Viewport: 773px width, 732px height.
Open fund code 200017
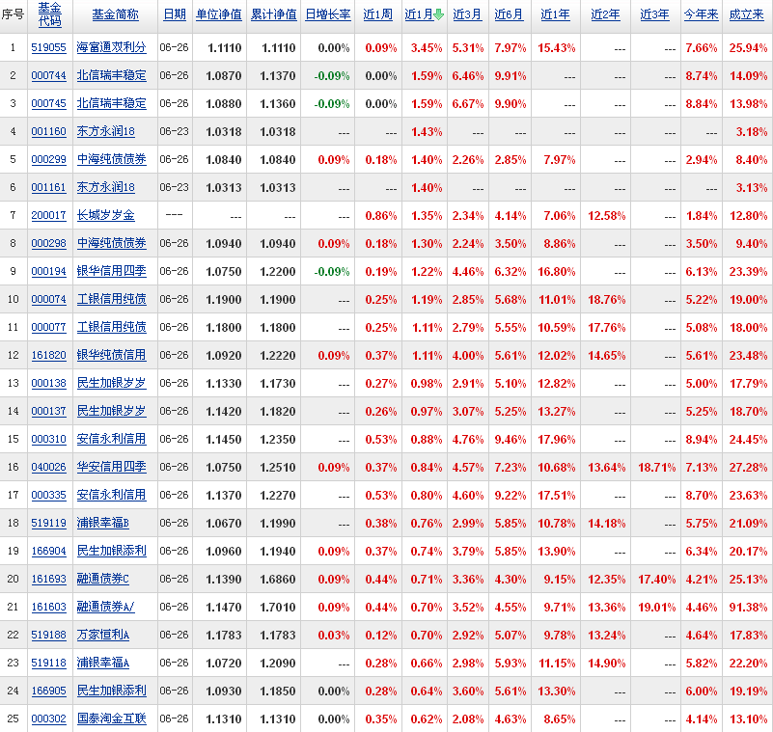coord(49,215)
